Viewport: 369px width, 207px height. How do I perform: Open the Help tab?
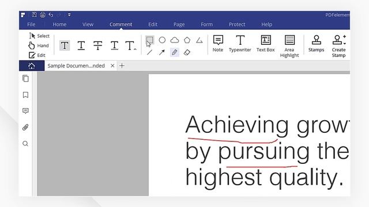[266, 24]
